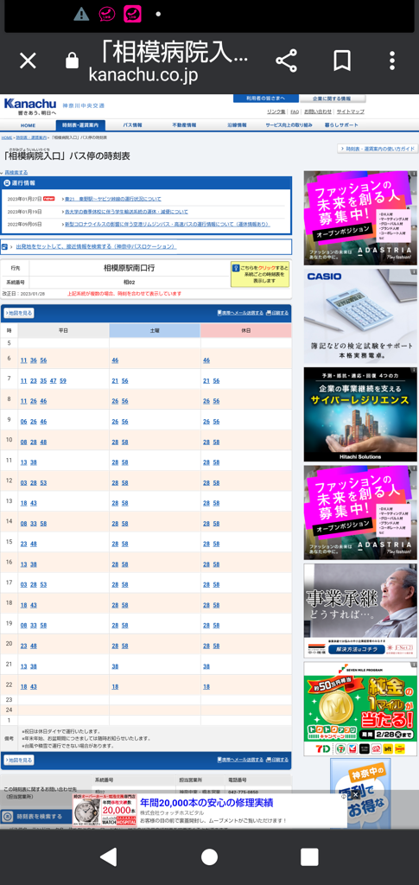
Task: Tap the Android recent apps square button
Action: click(x=309, y=856)
